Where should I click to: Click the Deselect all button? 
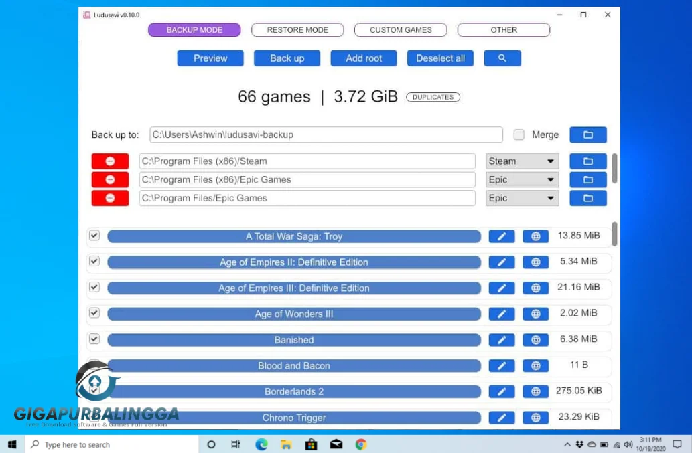pos(440,58)
